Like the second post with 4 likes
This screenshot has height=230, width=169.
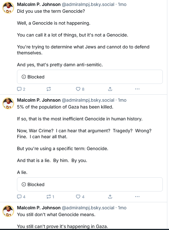coord(80,197)
